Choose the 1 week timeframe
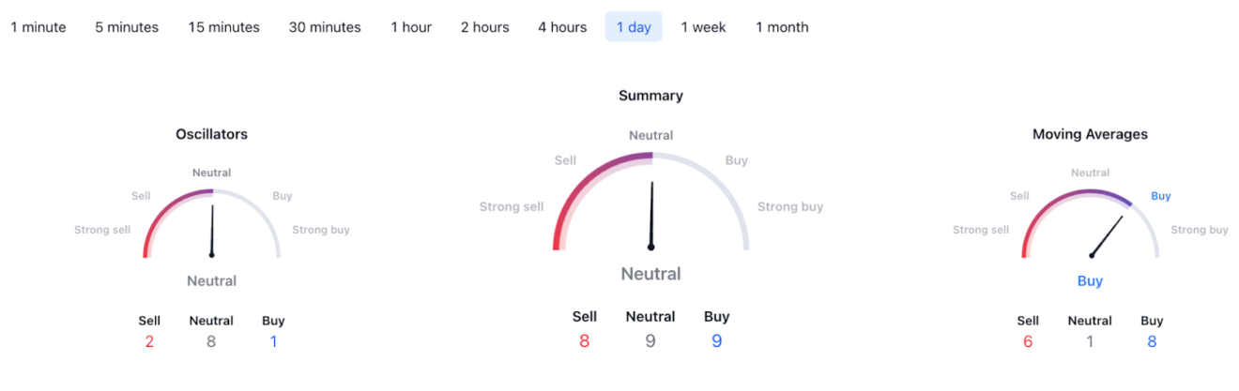The image size is (1239, 391). click(704, 27)
